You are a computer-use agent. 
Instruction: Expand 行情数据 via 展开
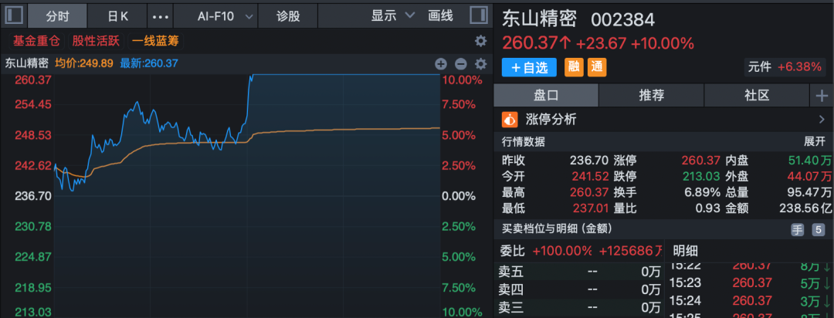(x=814, y=142)
